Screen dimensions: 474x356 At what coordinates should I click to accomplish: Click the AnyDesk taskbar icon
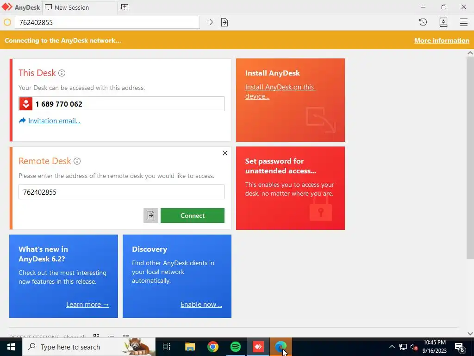[258, 347]
